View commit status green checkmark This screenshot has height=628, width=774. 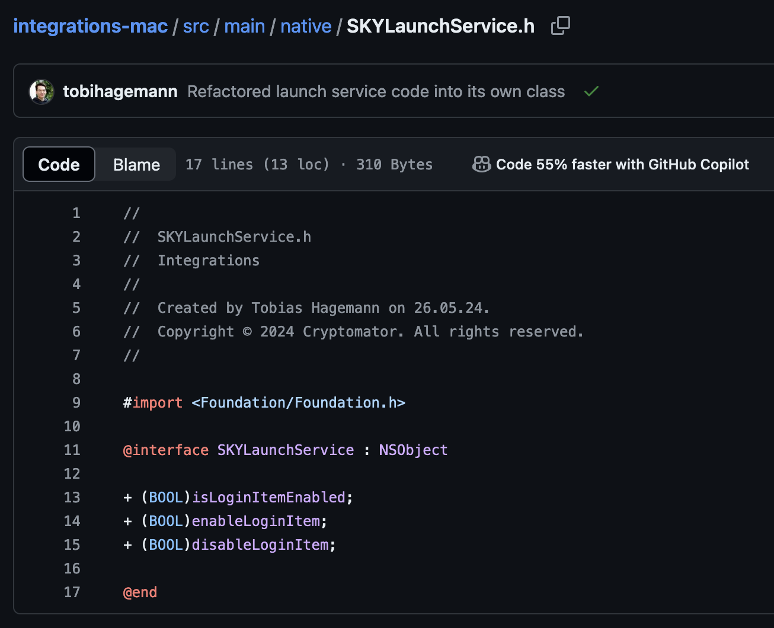(591, 91)
